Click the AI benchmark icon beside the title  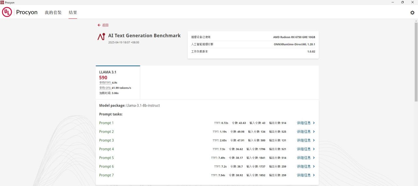pyautogui.click(x=101, y=37)
